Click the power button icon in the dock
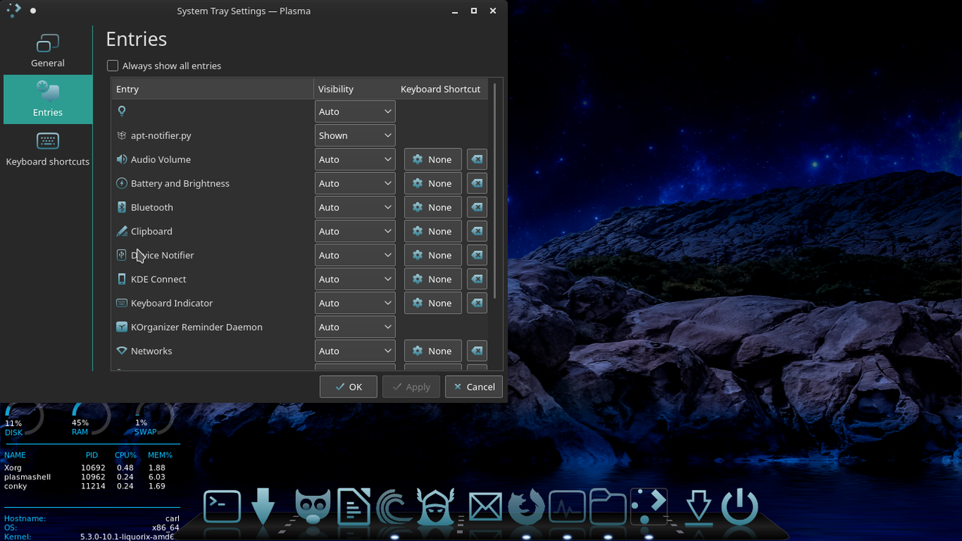 740,507
